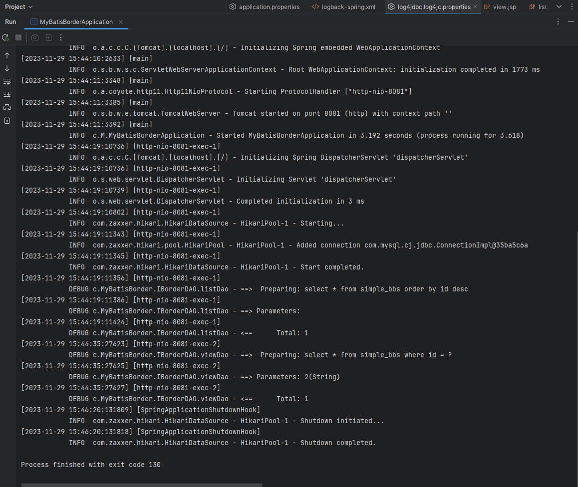Viewport: 578px width, 487px height.
Task: Switch to logback-spring.xml tab
Action: coord(343,6)
